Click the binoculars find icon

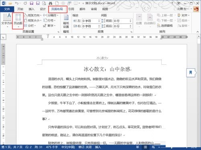pos(50,3)
